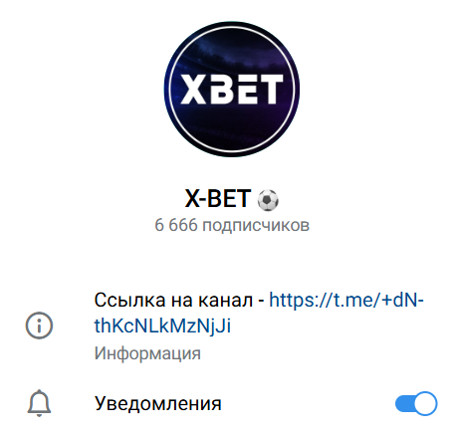Click the information circle icon
This screenshot has height=435, width=459.
click(x=39, y=326)
